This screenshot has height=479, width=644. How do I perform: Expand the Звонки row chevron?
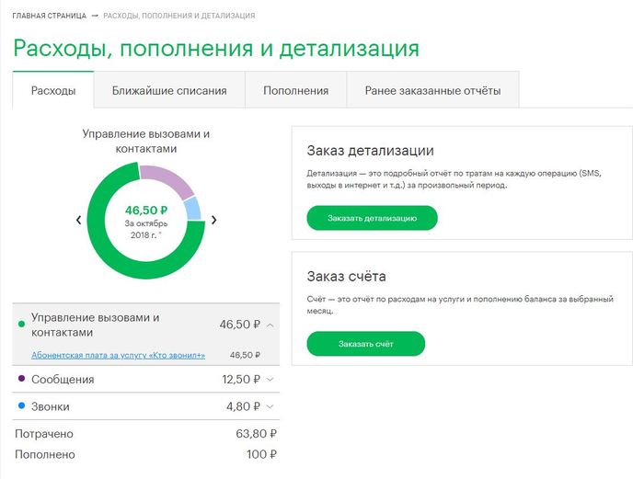click(x=270, y=406)
